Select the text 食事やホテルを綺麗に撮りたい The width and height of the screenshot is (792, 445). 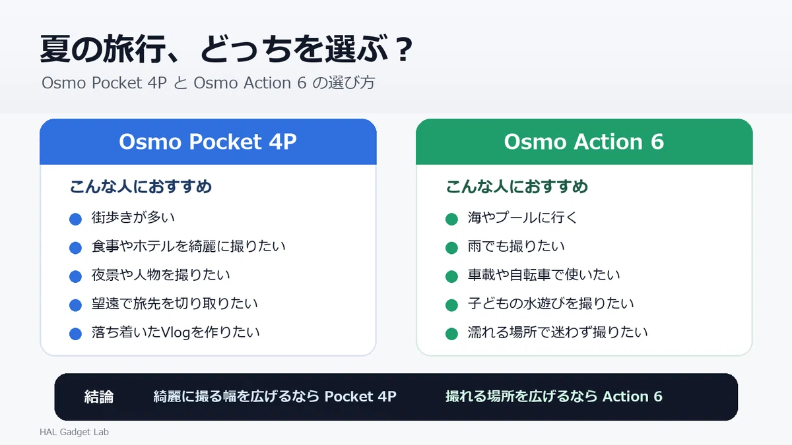[189, 247]
